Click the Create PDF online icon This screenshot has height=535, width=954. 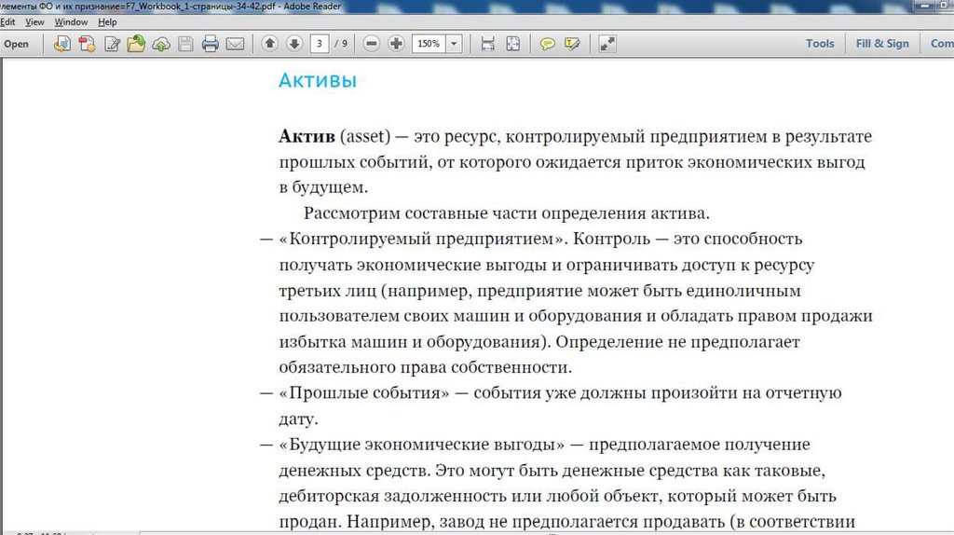click(x=88, y=44)
